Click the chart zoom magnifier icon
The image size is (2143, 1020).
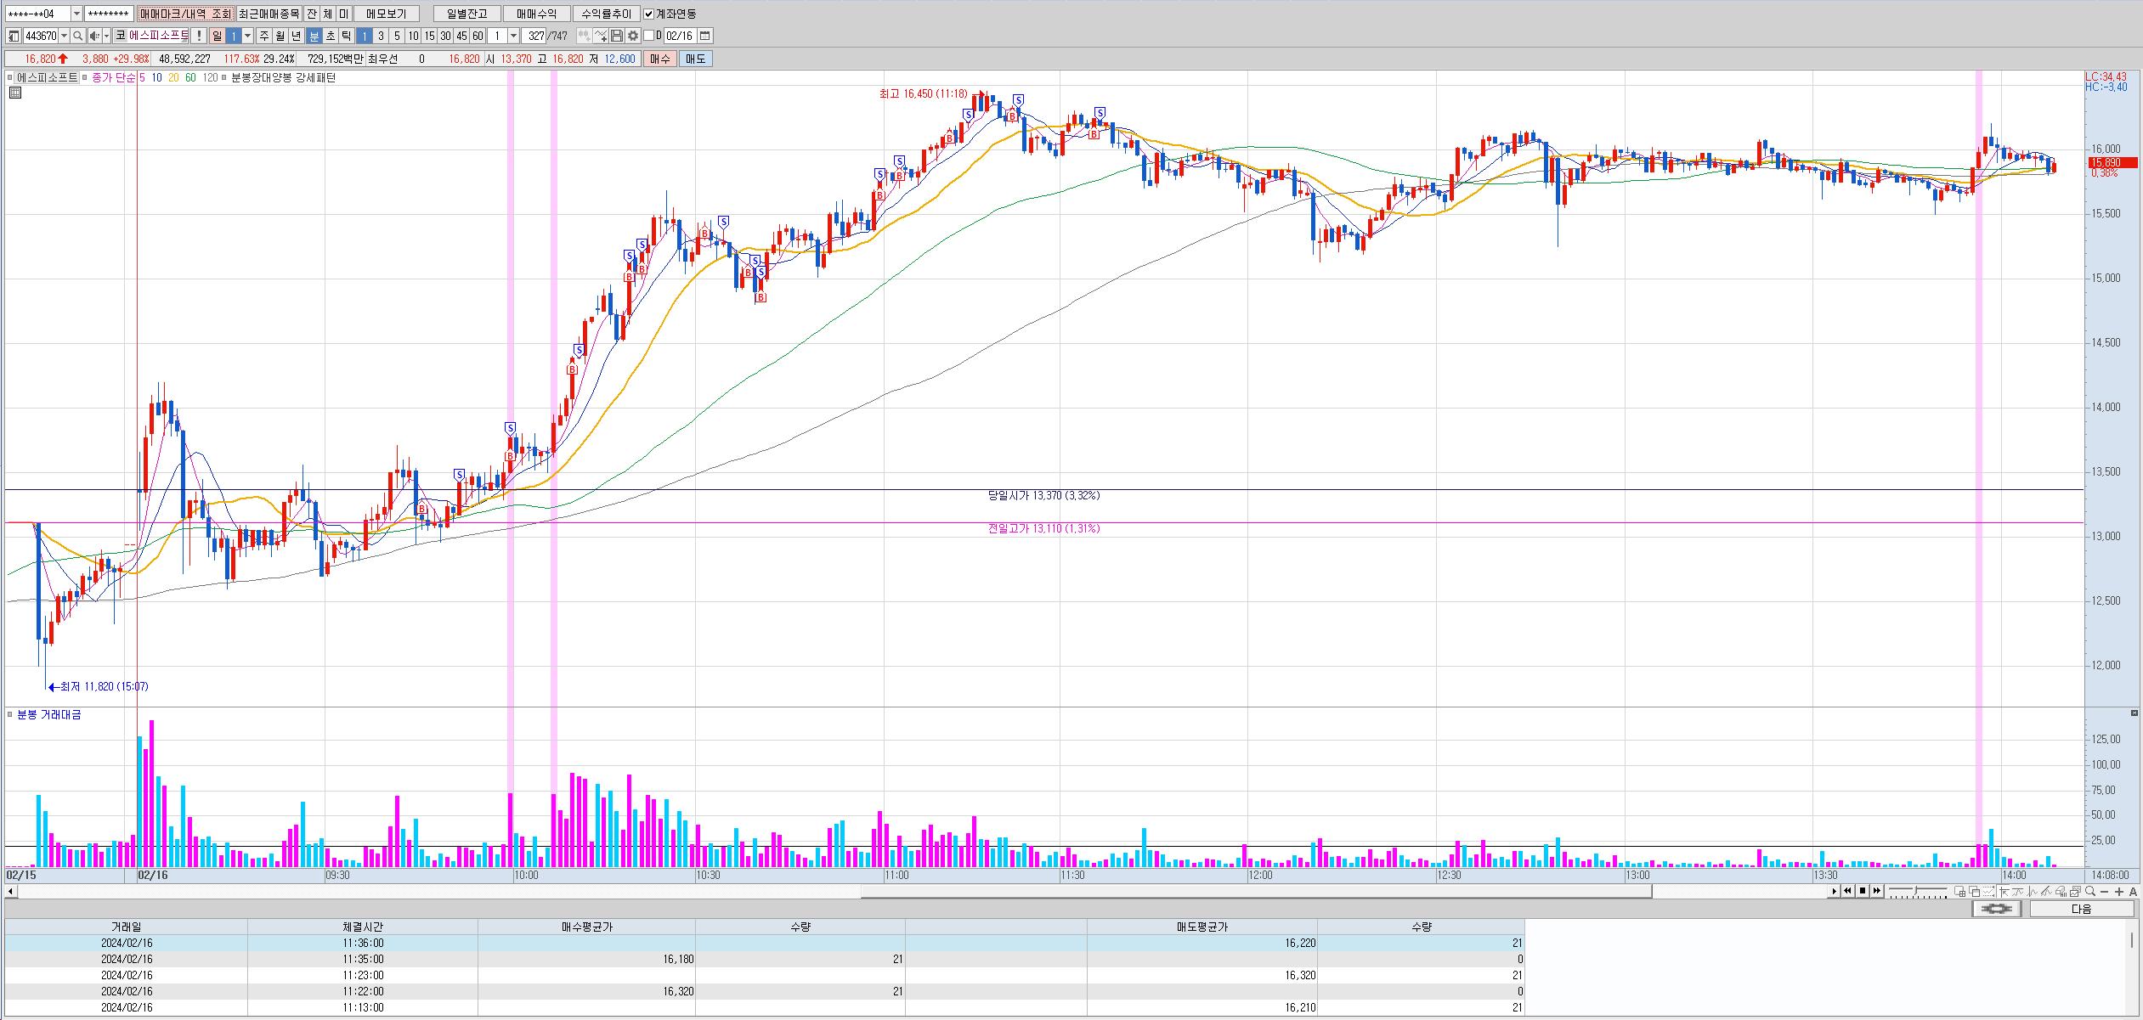pos(2089,891)
